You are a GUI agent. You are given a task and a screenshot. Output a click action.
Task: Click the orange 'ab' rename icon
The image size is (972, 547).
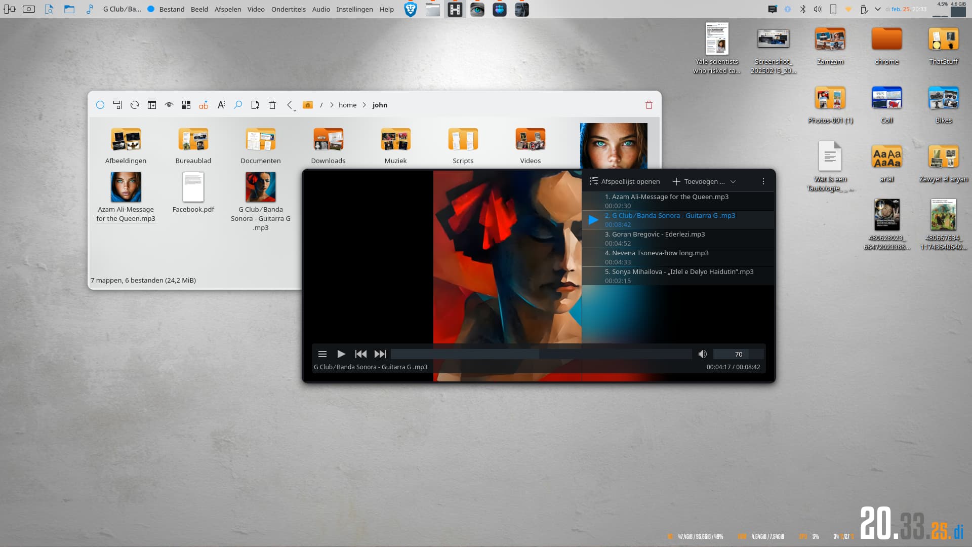(x=204, y=105)
